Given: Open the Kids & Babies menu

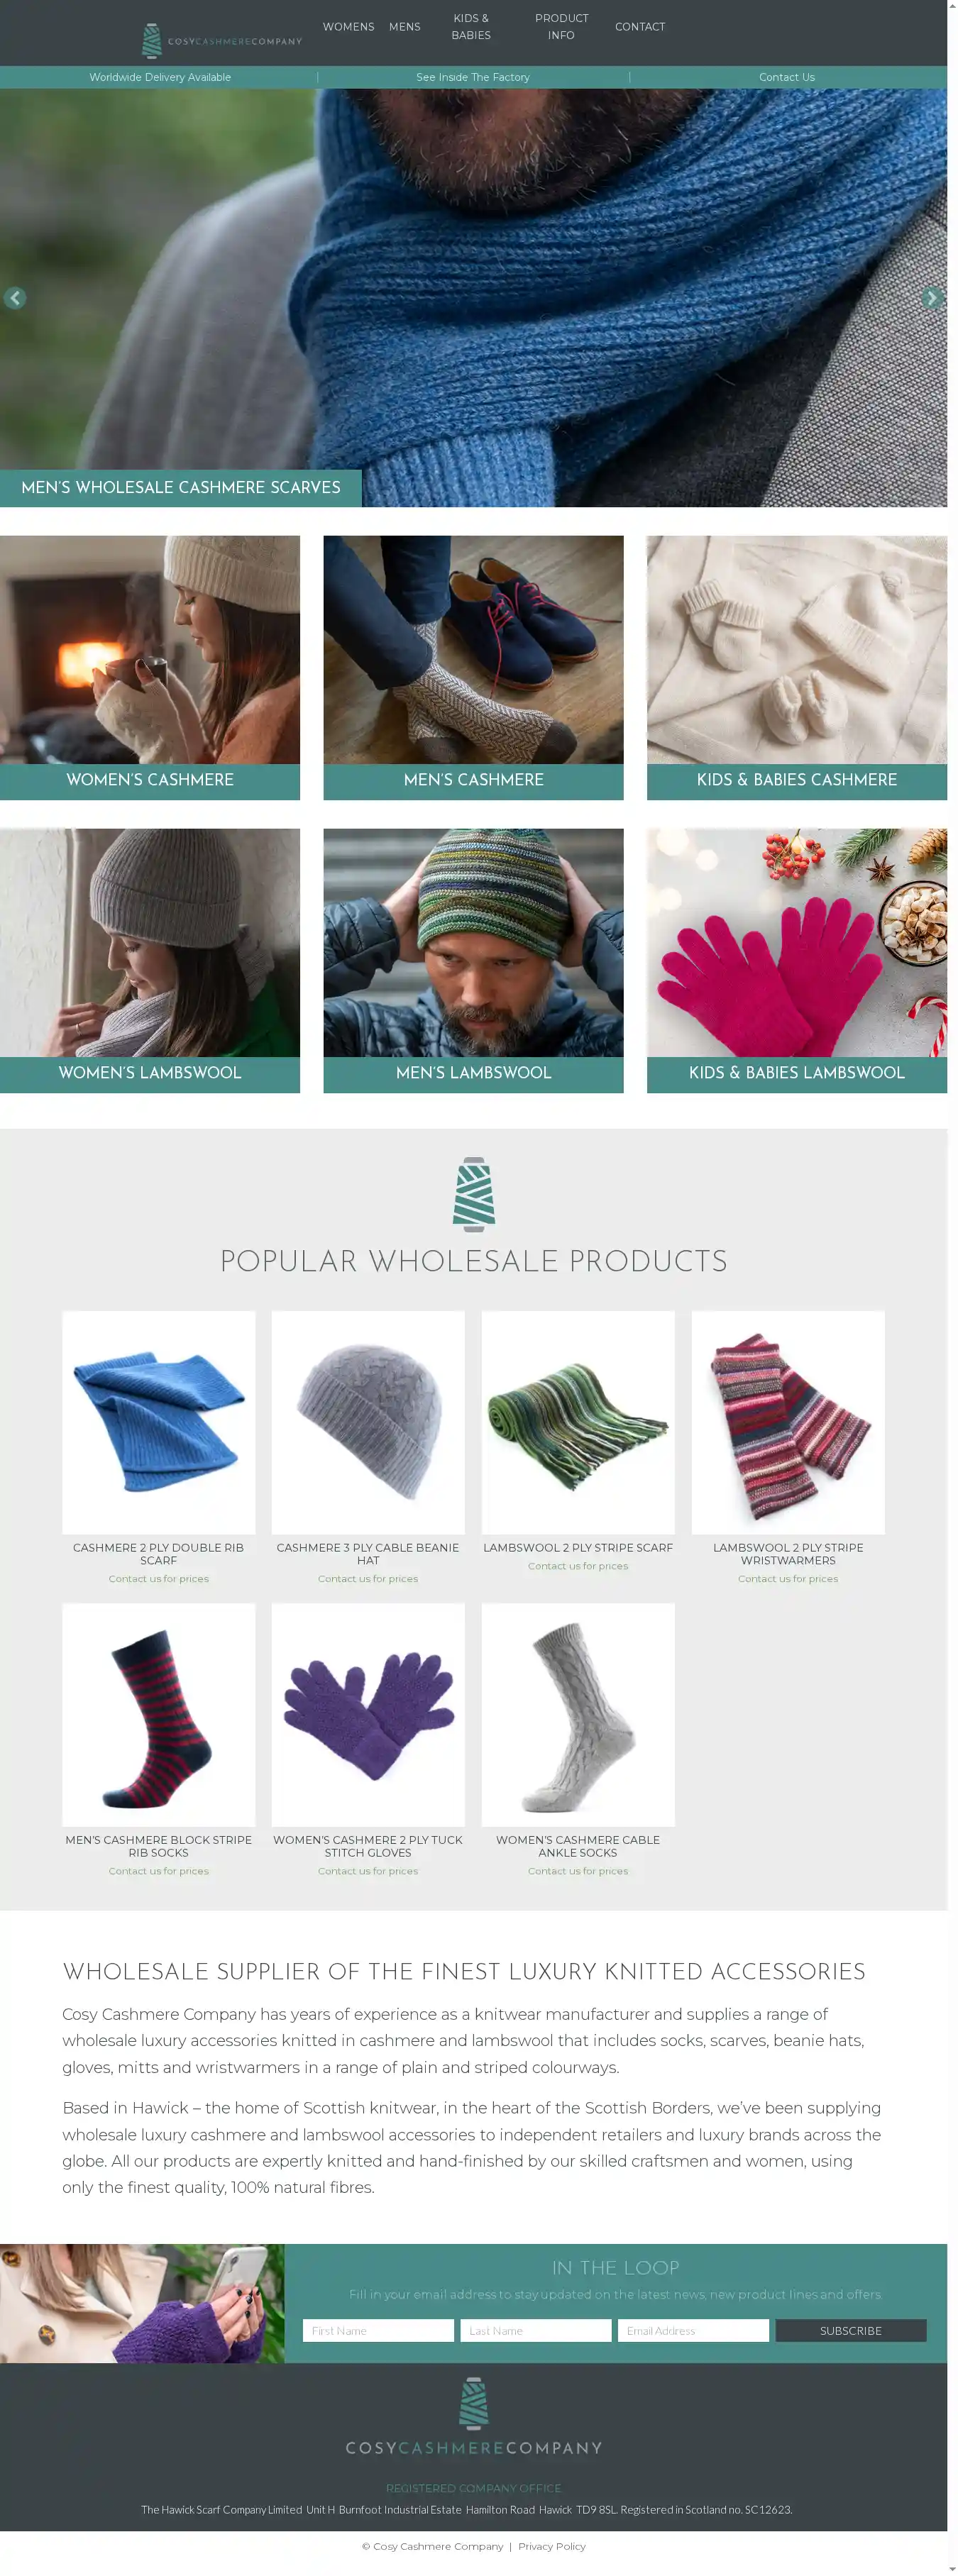Looking at the screenshot, I should pos(471,27).
